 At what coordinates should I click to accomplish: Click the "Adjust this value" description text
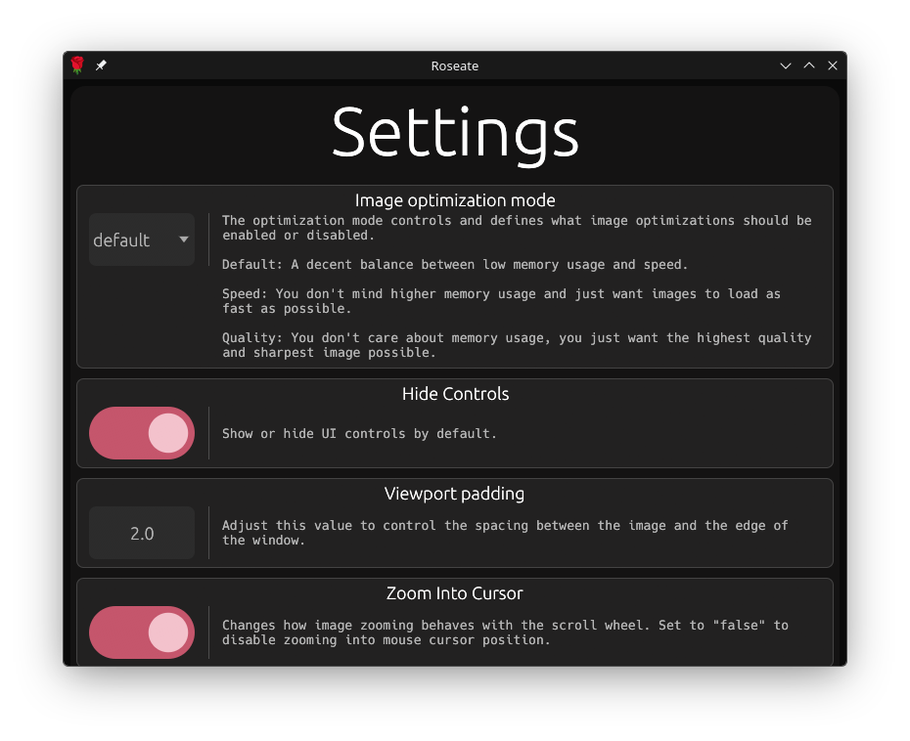(505, 533)
